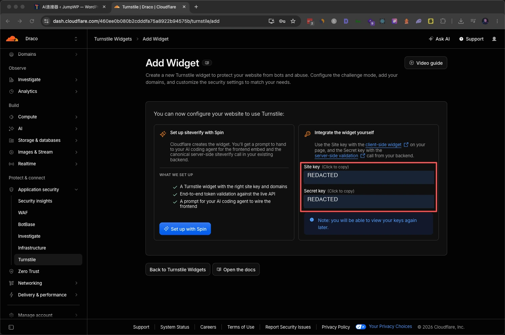The width and height of the screenshot is (505, 335).
Task: Click the Domains globe icon
Action: (11, 54)
